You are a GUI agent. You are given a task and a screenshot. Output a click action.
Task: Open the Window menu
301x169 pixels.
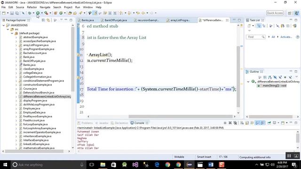point(88,8)
